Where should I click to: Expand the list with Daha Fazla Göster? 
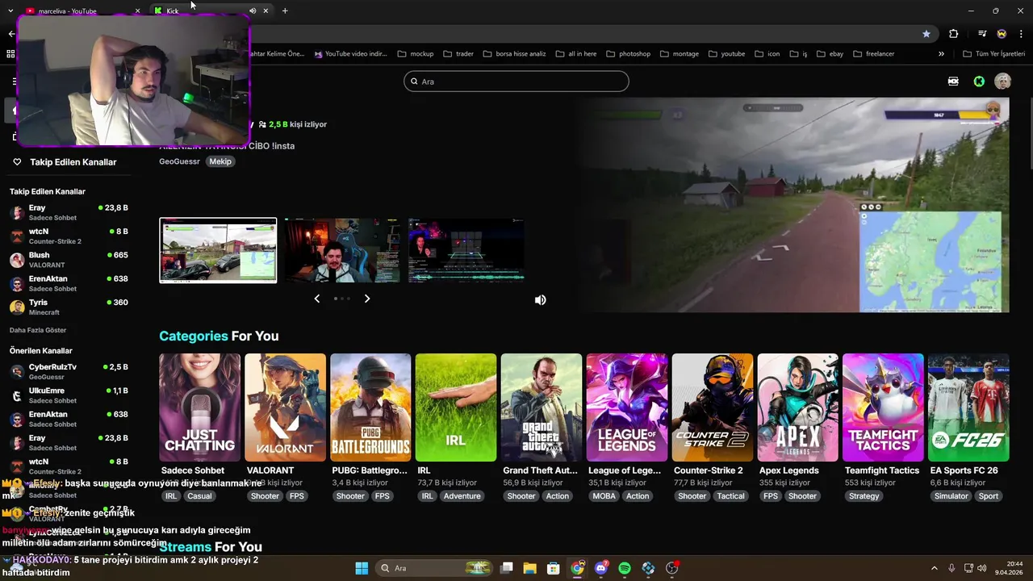(38, 330)
